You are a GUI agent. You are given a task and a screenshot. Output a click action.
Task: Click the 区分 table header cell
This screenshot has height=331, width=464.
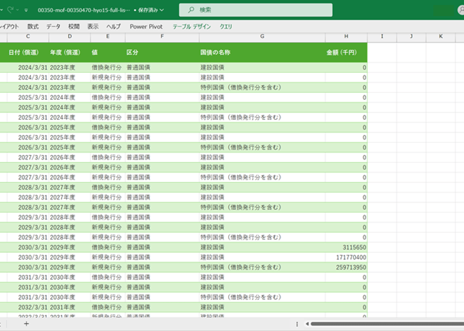tap(162, 52)
